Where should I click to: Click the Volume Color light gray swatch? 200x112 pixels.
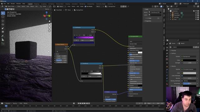coord(190,73)
